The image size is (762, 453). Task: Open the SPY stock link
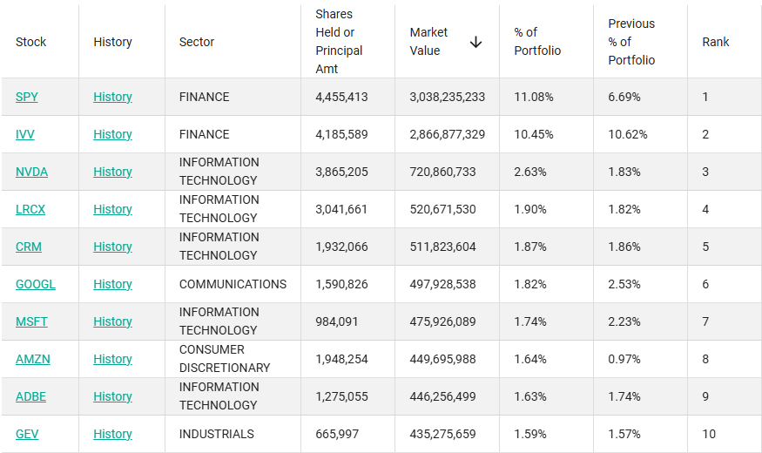pos(27,97)
